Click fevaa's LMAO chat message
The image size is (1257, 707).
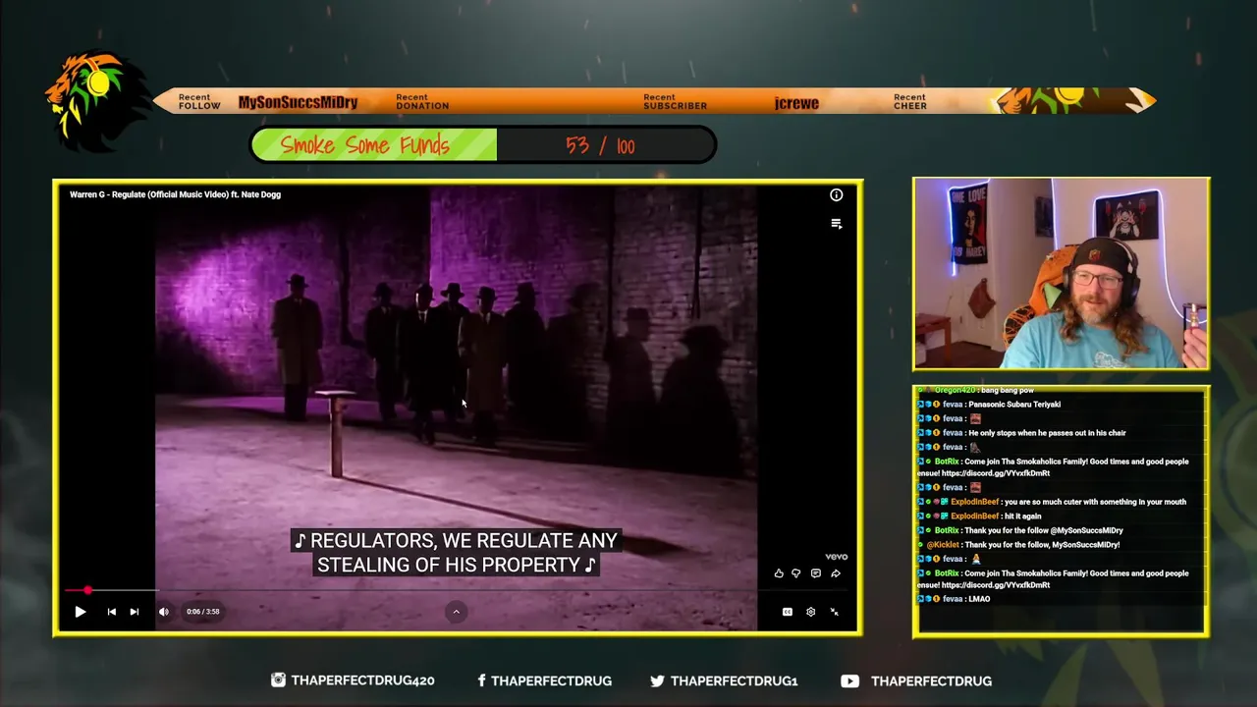coord(978,599)
